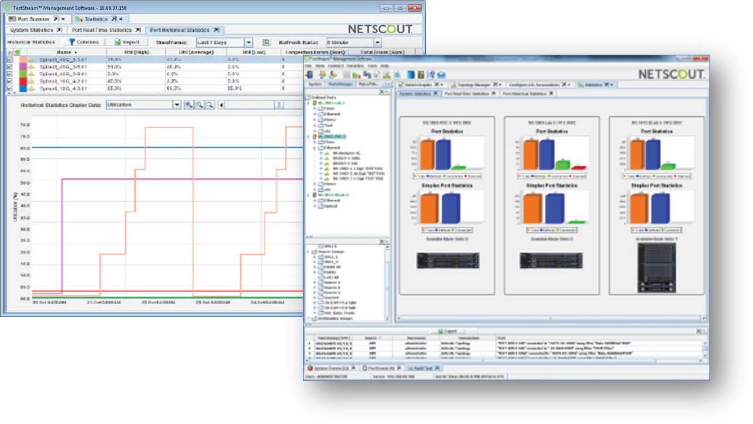753x424 pixels.
Task: Close the front window's Port Real Time Statistics sub-tab
Action: (x=493, y=94)
